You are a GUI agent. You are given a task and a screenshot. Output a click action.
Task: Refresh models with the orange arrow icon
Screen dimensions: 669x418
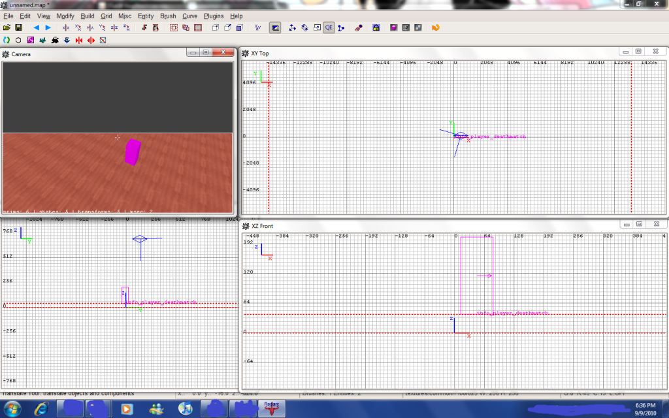[434, 28]
